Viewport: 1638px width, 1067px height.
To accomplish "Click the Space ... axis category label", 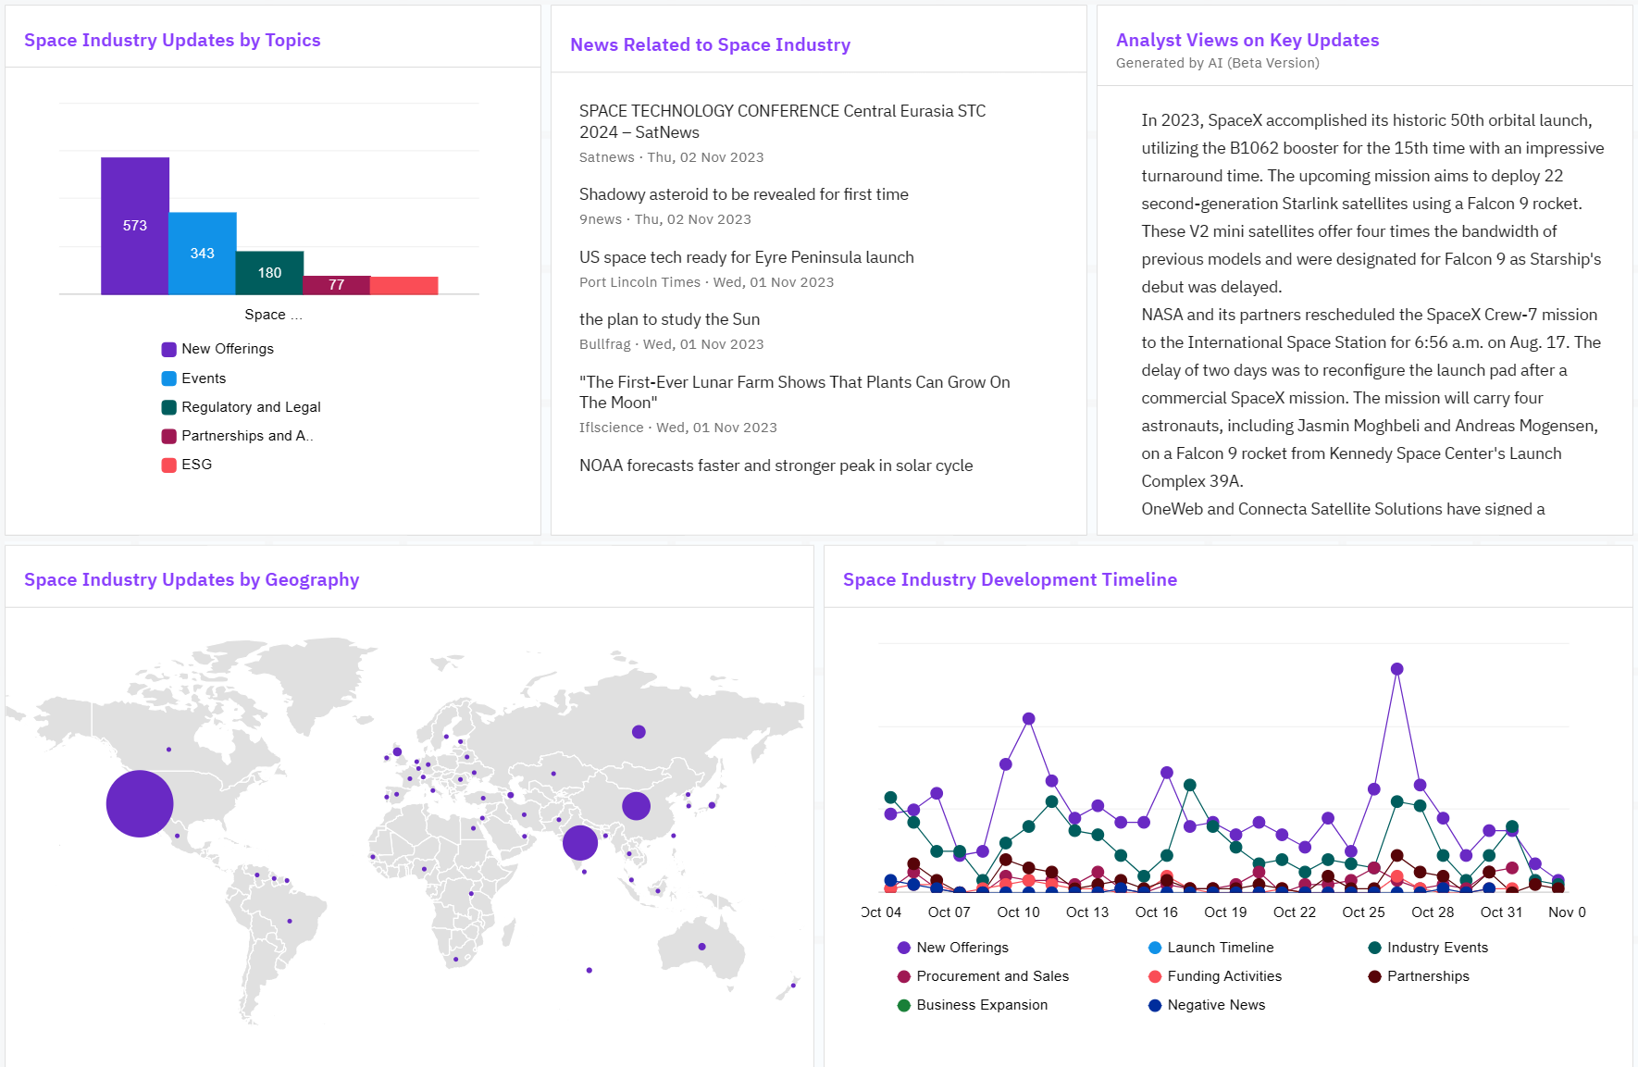I will pos(273,315).
